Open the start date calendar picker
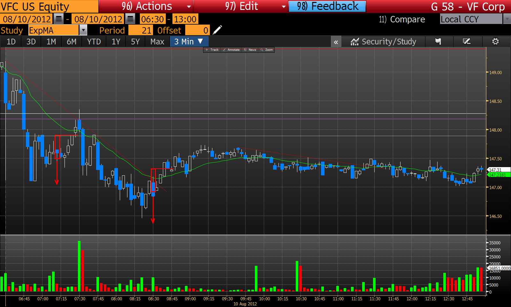Viewport: 511px width, 307px height. pos(58,19)
